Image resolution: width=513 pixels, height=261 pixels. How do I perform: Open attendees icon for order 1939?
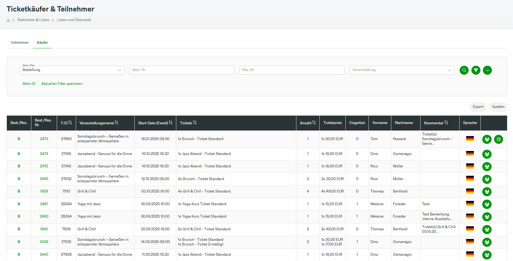[x=487, y=192]
